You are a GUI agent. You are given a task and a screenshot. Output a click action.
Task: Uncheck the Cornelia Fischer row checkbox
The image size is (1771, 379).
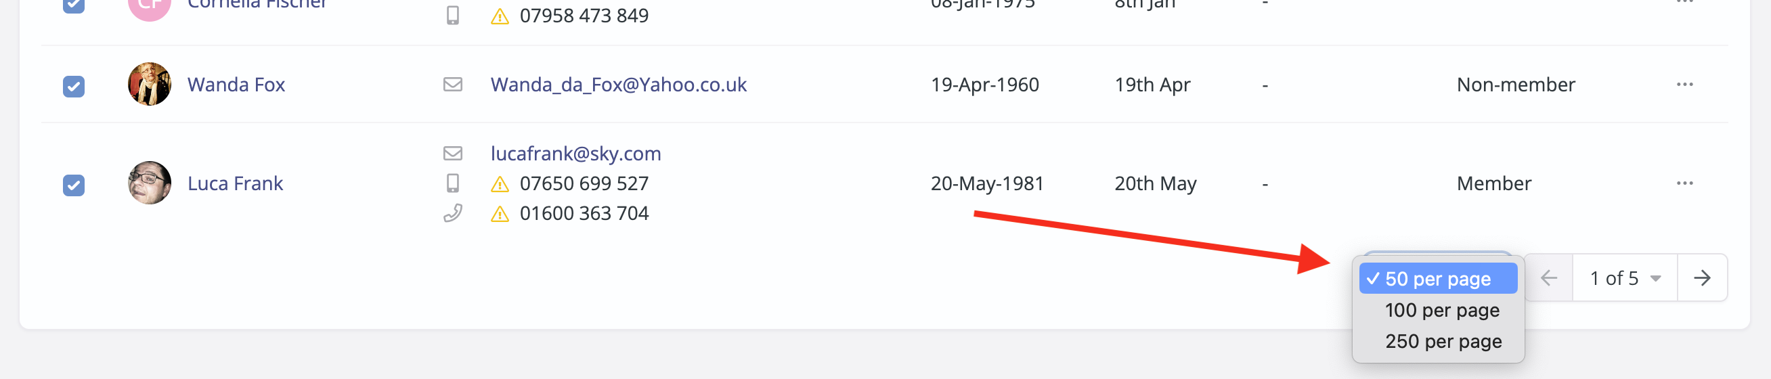pos(74,5)
